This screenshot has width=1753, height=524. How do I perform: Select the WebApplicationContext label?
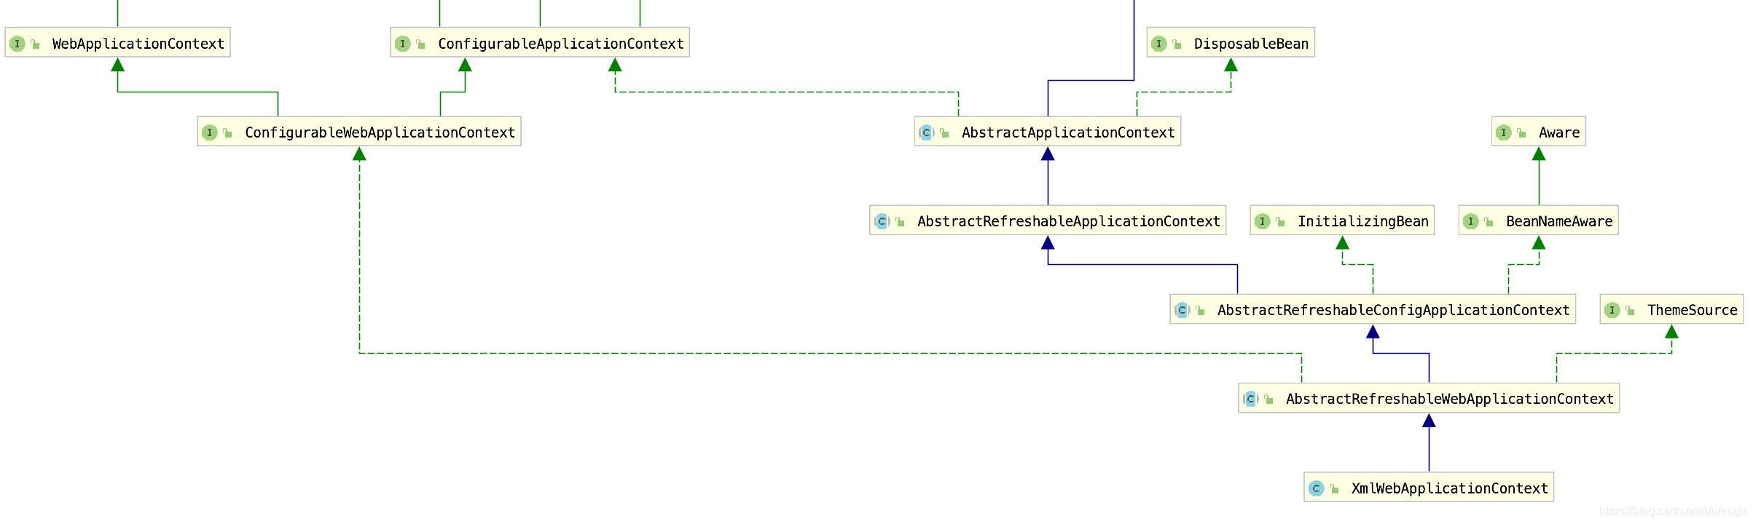click(138, 44)
